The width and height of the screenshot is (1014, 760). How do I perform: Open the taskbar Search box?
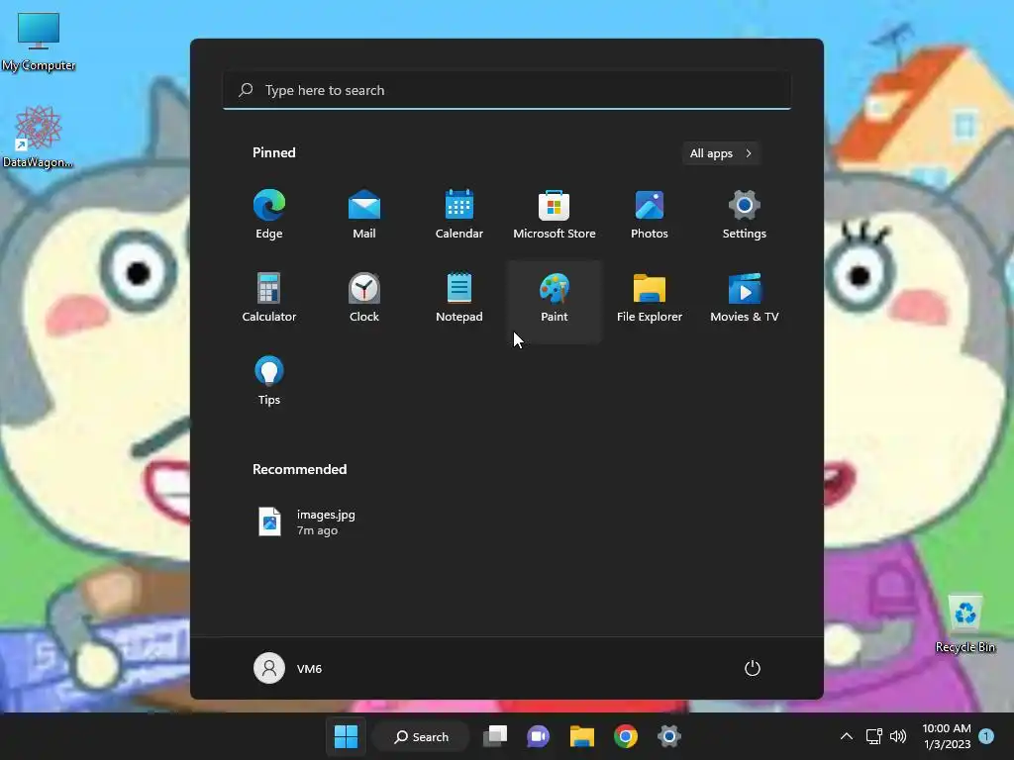point(422,736)
